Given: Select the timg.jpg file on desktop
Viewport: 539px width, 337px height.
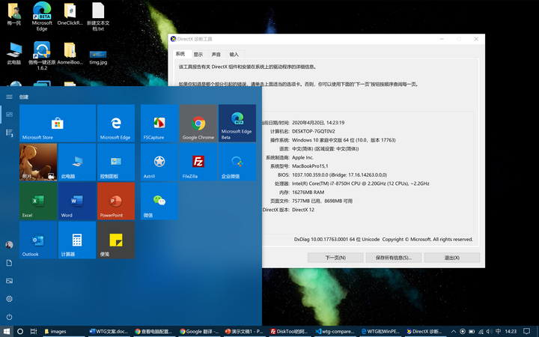Looking at the screenshot, I should pos(98,58).
